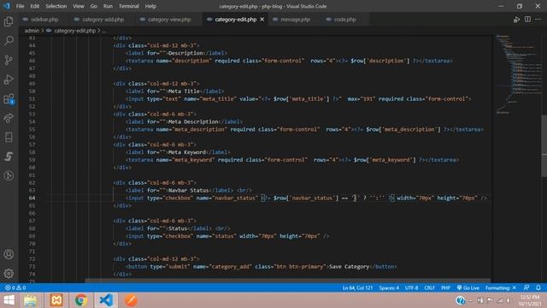The image size is (547, 308).
Task: Open the Edit menu
Action: [x=34, y=6]
